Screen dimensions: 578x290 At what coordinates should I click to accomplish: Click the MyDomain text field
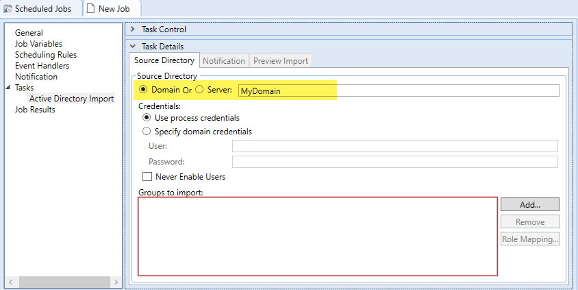tap(397, 90)
